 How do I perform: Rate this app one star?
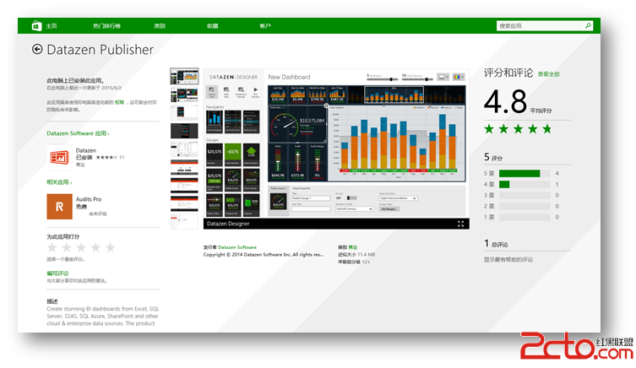52,247
